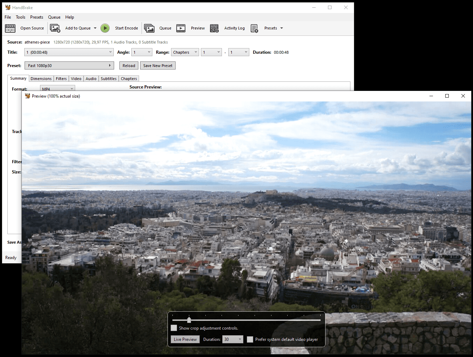Viewport: 473px width, 357px height.
Task: Close the Preview window
Action: point(463,96)
